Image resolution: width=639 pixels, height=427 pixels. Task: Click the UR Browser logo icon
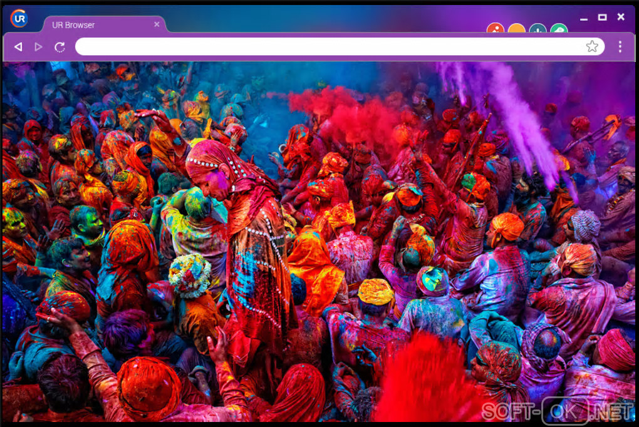[x=19, y=18]
